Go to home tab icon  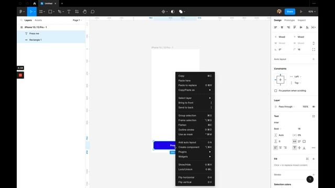(x=35, y=4)
